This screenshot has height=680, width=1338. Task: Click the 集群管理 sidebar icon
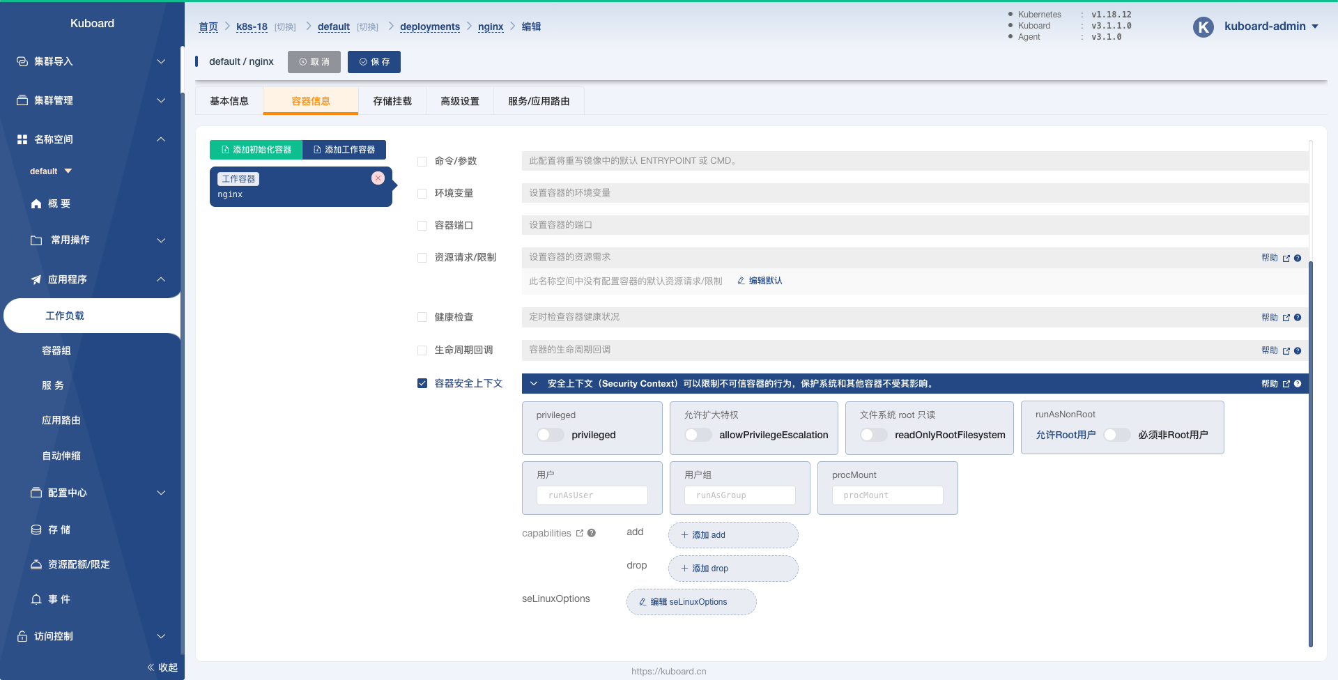coord(22,100)
